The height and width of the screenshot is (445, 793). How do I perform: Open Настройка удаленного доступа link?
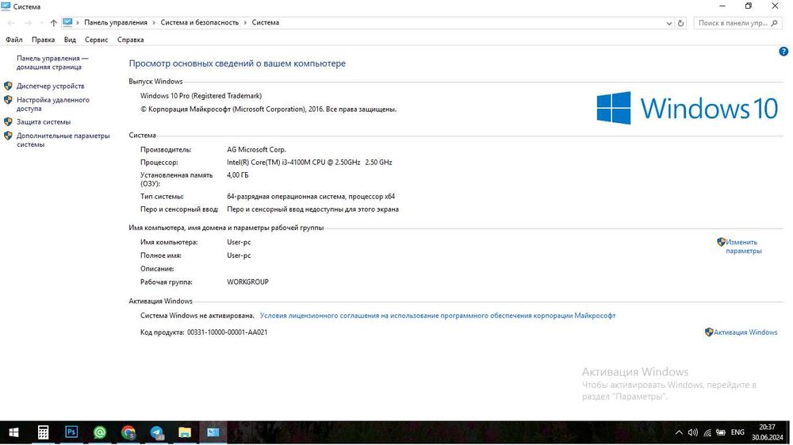(53, 104)
